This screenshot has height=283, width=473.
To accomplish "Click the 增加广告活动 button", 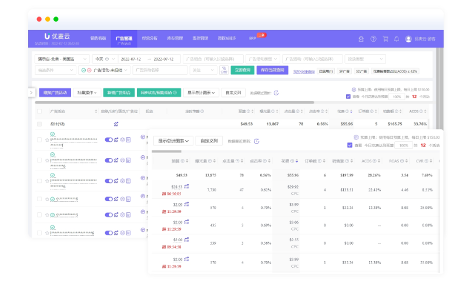I will tap(55, 92).
